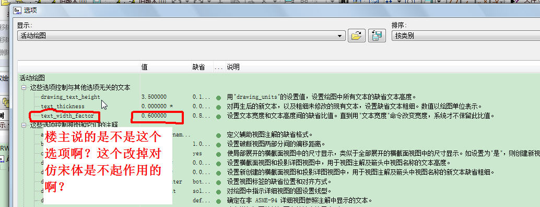Click the status dot in the drawing_text_height row
This screenshot has height=207, width=540.
218,97
